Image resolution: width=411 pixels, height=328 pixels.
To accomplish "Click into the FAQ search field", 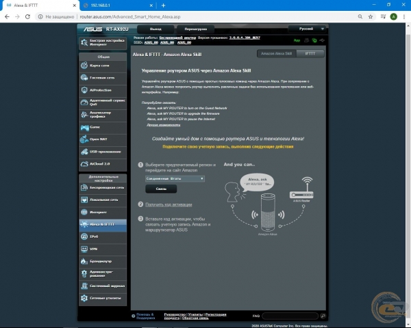I will [x=290, y=316].
